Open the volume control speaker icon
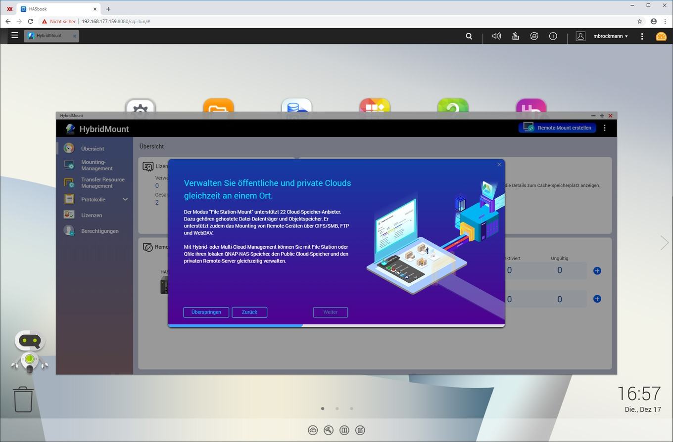Screen dimensions: 673x442 (496, 36)
